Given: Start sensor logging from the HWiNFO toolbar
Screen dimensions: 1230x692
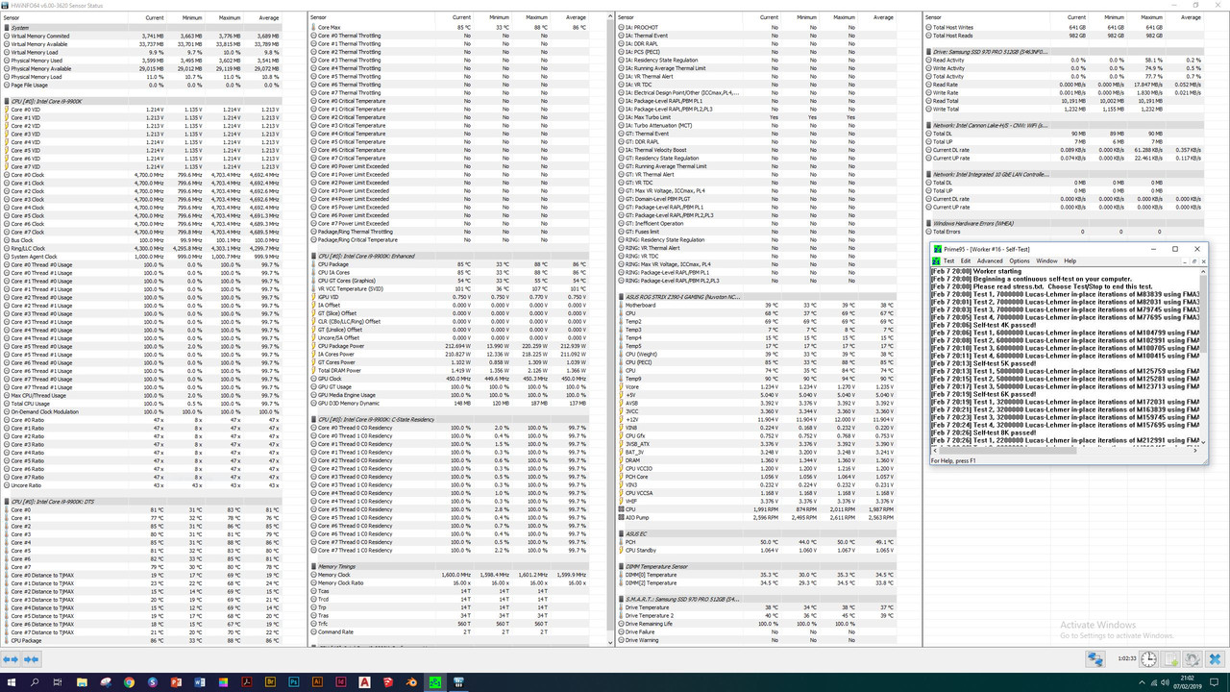Looking at the screenshot, I should pyautogui.click(x=1170, y=658).
